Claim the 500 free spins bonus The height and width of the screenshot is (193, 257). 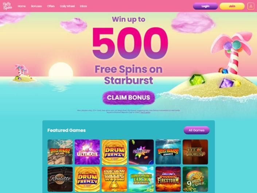[x=129, y=98]
